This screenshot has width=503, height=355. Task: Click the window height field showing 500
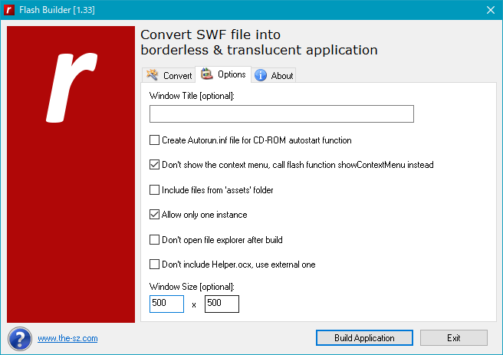tap(222, 304)
